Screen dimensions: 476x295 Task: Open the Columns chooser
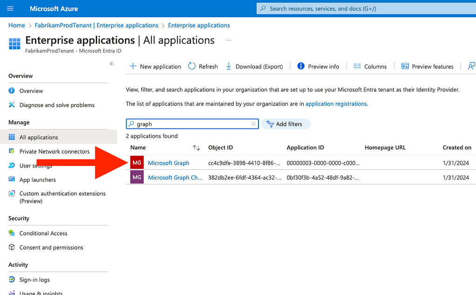[x=370, y=66]
